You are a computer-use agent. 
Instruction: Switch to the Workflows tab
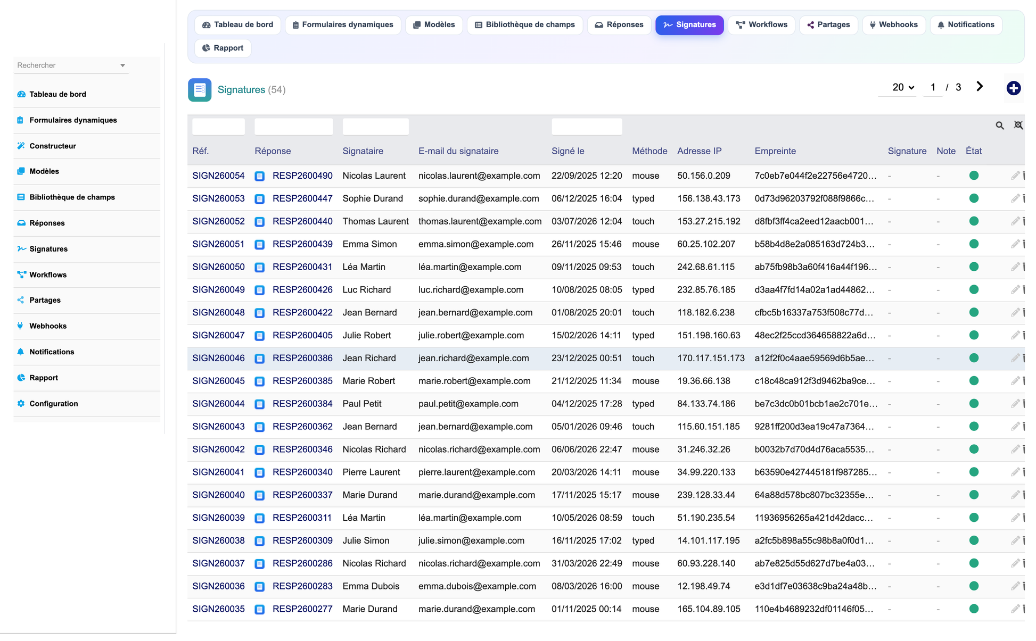(761, 25)
